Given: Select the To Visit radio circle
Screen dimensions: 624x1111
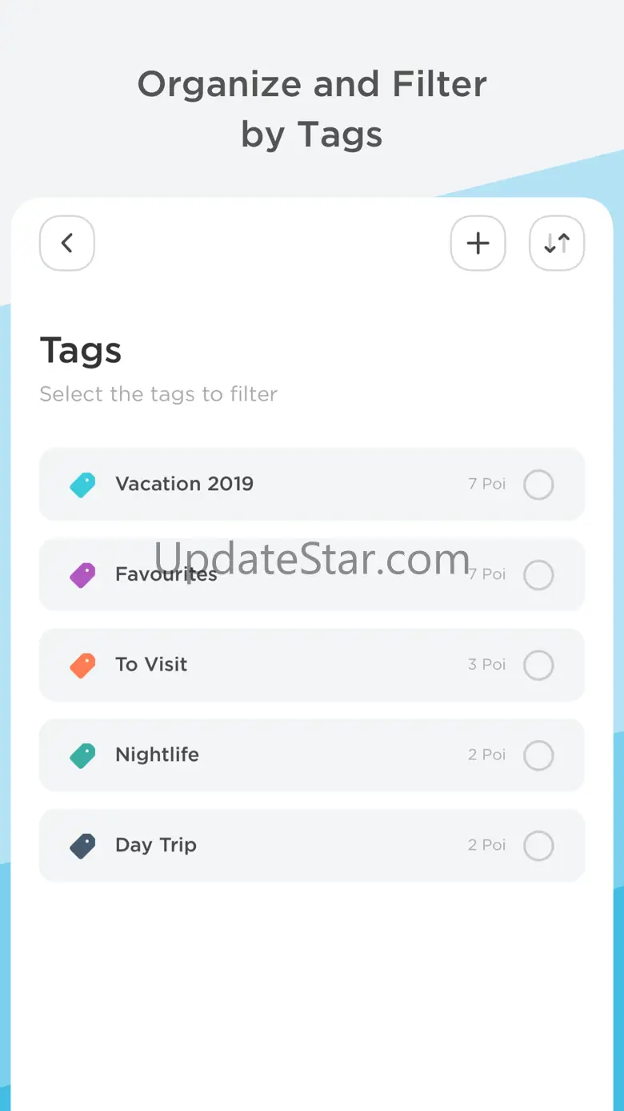Looking at the screenshot, I should tap(538, 665).
